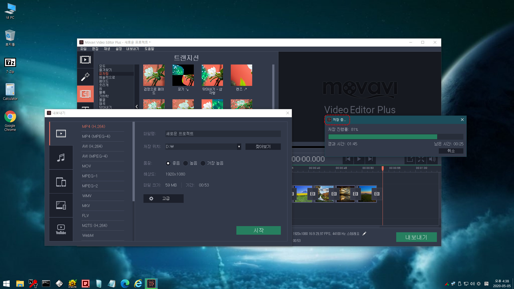The height and width of the screenshot is (289, 514).
Task: Select the 높음 quality radio button
Action: click(x=186, y=163)
